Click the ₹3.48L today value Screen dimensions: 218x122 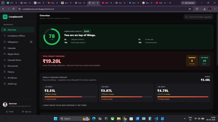206,80
